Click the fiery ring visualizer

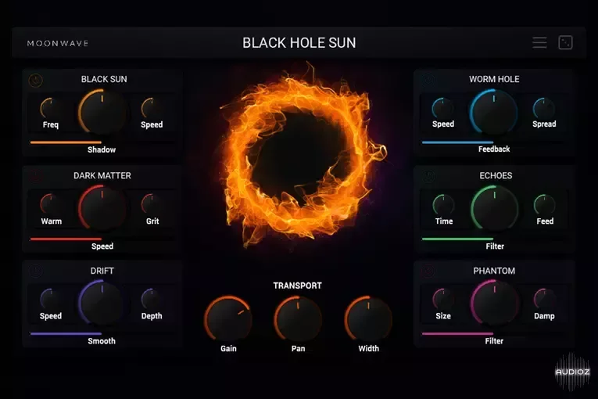pyautogui.click(x=302, y=156)
